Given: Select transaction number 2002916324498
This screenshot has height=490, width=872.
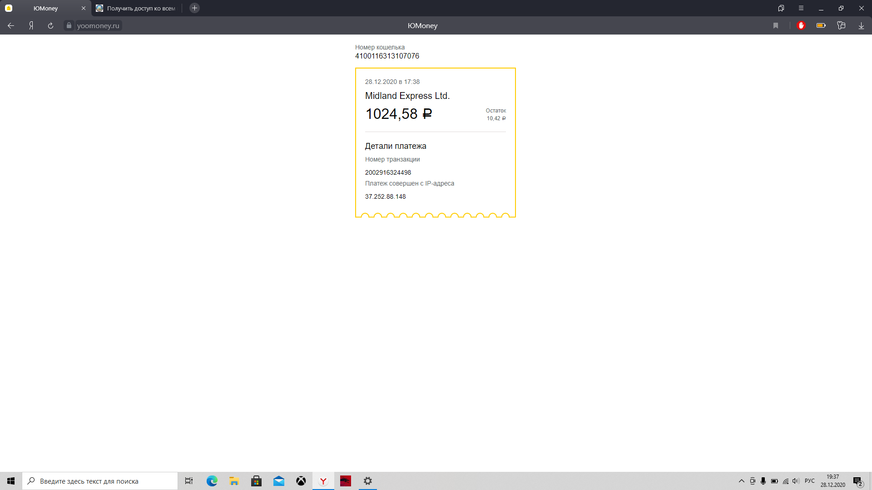Looking at the screenshot, I should [x=388, y=173].
